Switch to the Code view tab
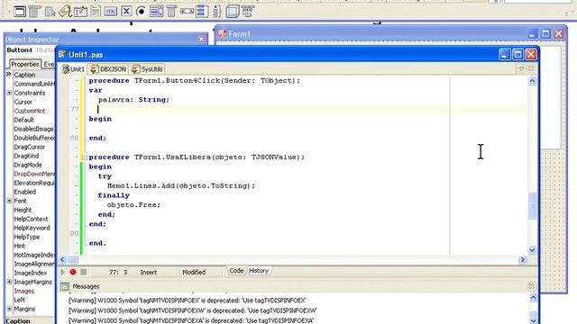 pyautogui.click(x=236, y=271)
